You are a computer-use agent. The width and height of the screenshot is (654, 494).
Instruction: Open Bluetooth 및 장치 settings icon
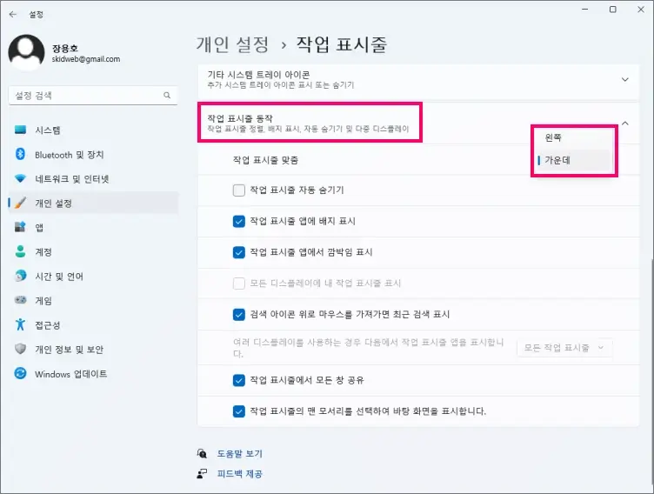click(21, 154)
